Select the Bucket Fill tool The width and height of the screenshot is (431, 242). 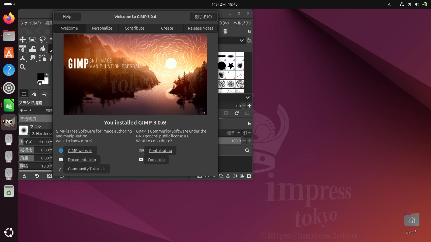[x=43, y=49]
